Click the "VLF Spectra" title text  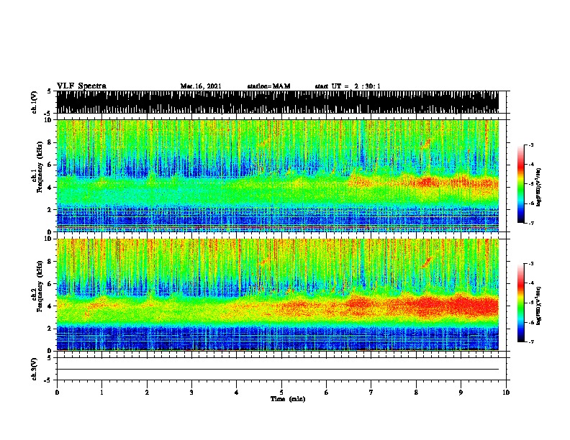pyautogui.click(x=81, y=86)
